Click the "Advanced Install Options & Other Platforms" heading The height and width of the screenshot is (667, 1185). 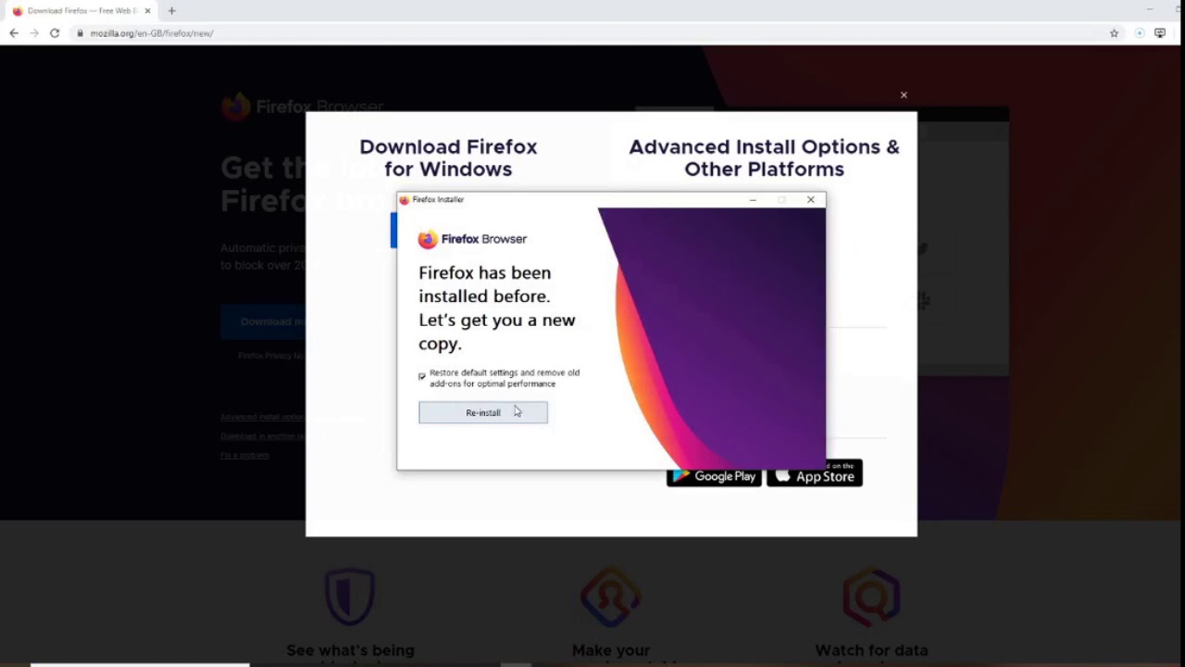[764, 157]
